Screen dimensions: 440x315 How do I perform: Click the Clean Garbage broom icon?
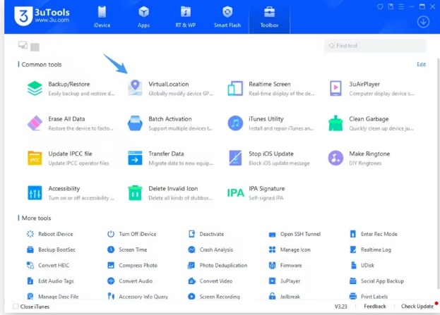(x=335, y=123)
